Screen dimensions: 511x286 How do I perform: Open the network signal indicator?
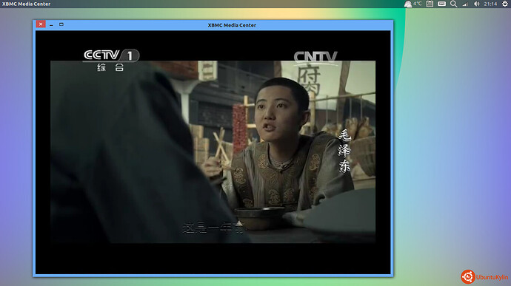click(465, 4)
